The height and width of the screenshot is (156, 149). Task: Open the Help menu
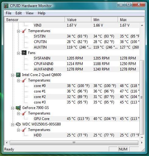pyautogui.click(x=41, y=13)
